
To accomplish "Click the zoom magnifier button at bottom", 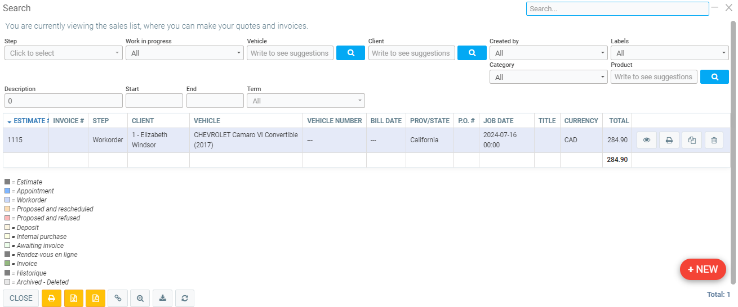I will pos(140,299).
